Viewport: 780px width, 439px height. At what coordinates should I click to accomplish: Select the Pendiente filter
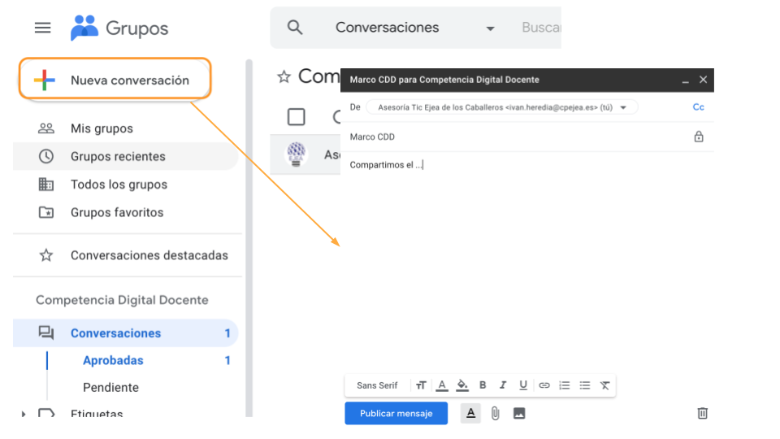(x=111, y=387)
